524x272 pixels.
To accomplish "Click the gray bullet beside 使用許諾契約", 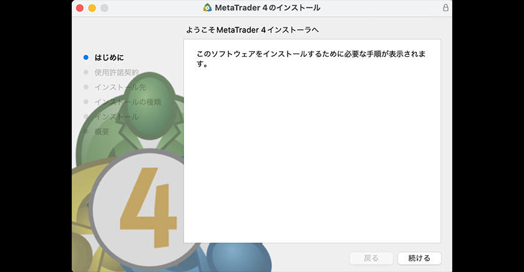I will [x=86, y=72].
